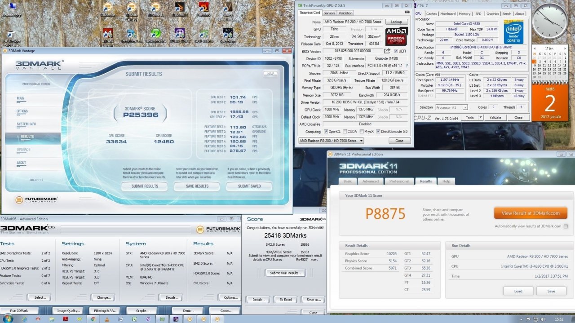Select SYSTEM INFO in 3DMark Vantage sidebar

coord(27,124)
